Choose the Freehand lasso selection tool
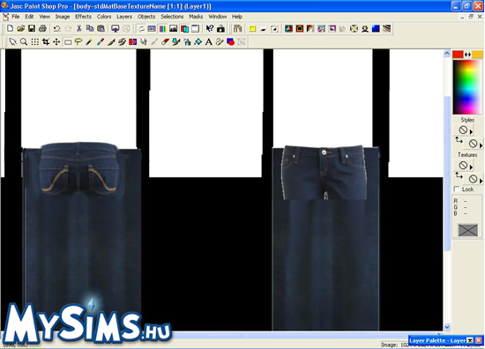This screenshot has width=485, height=349. pyautogui.click(x=78, y=41)
